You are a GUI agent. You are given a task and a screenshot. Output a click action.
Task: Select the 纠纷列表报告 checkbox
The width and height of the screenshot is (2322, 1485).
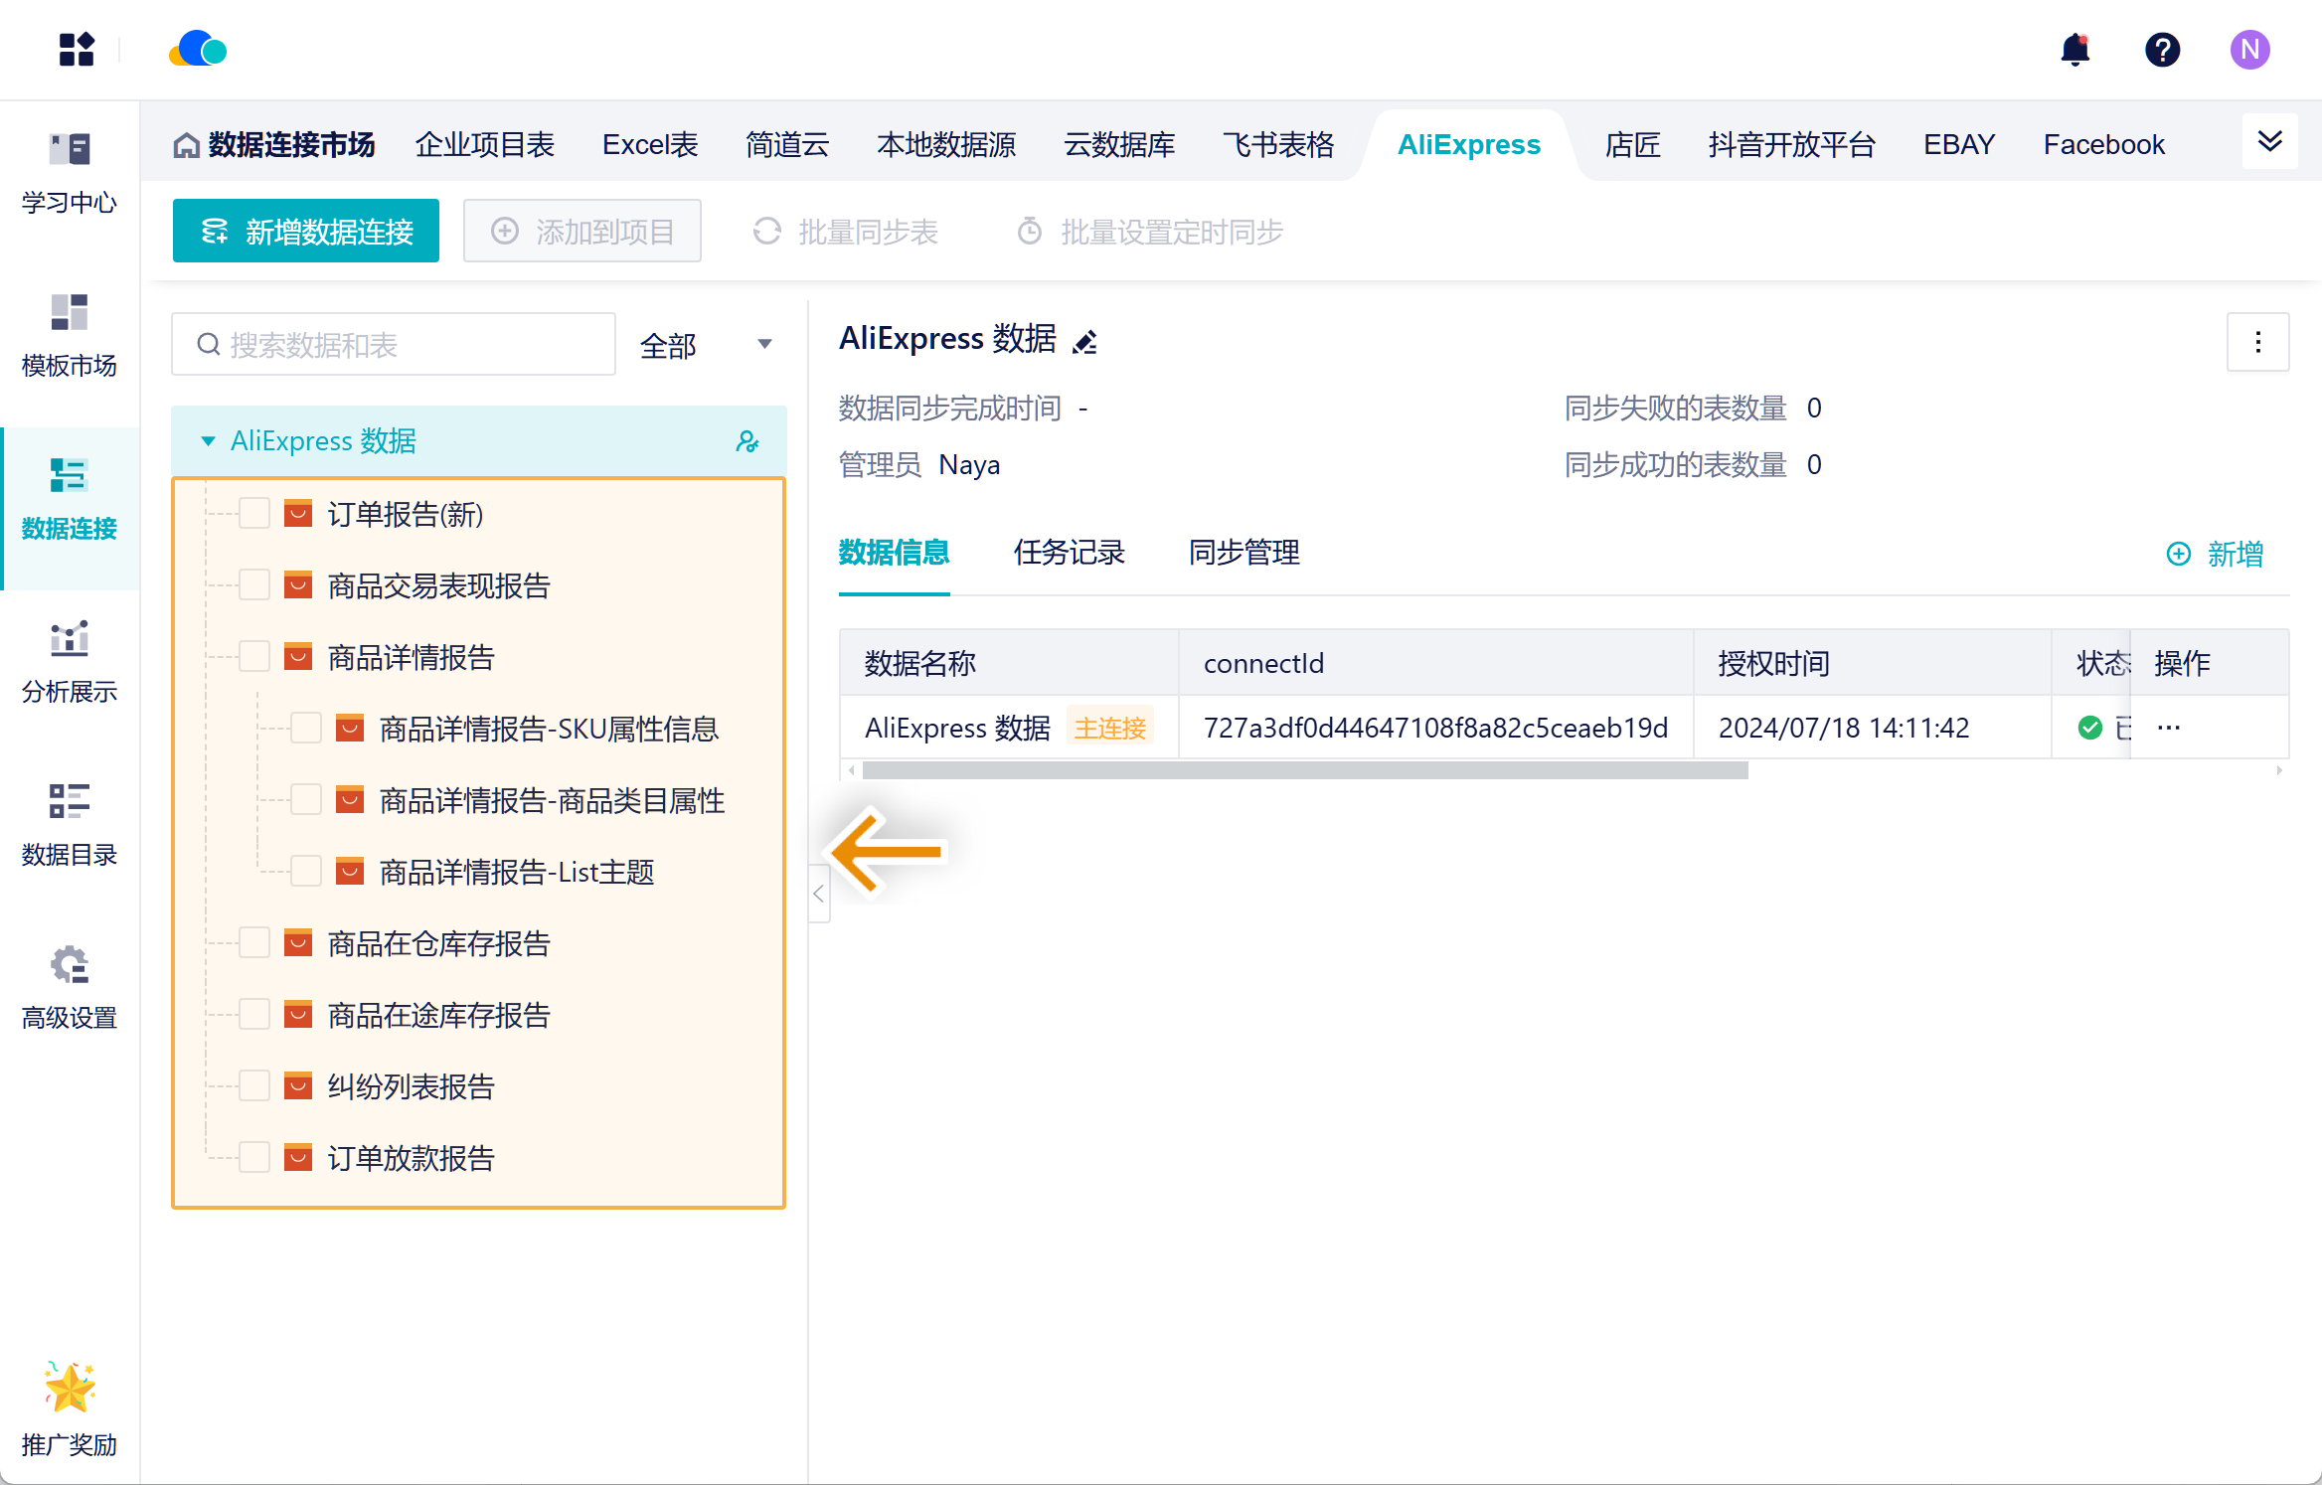coord(254,1086)
